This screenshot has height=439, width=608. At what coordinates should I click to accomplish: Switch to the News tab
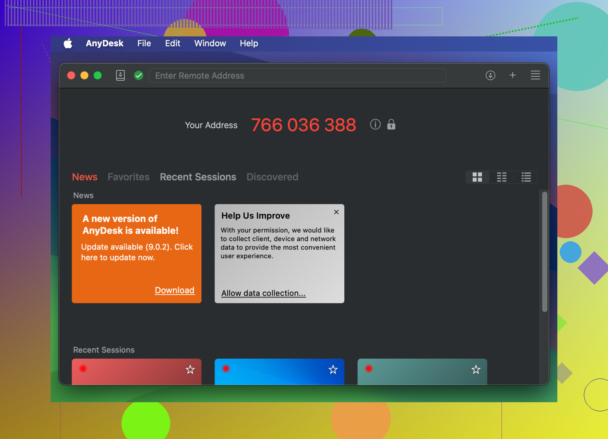click(85, 177)
